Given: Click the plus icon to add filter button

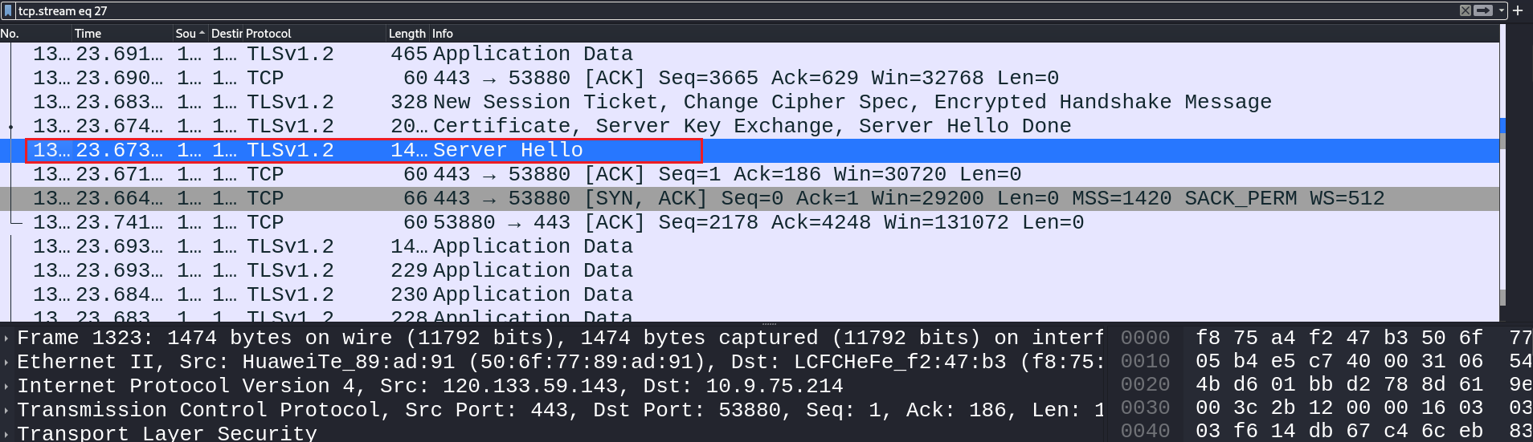Looking at the screenshot, I should 1518,10.
